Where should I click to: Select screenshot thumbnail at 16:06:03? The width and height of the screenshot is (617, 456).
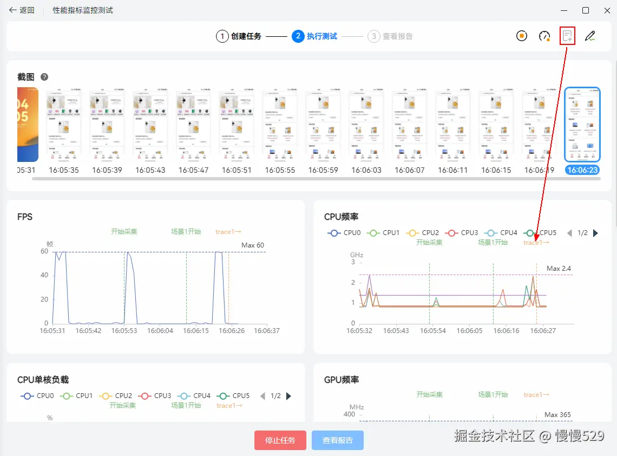(x=366, y=125)
